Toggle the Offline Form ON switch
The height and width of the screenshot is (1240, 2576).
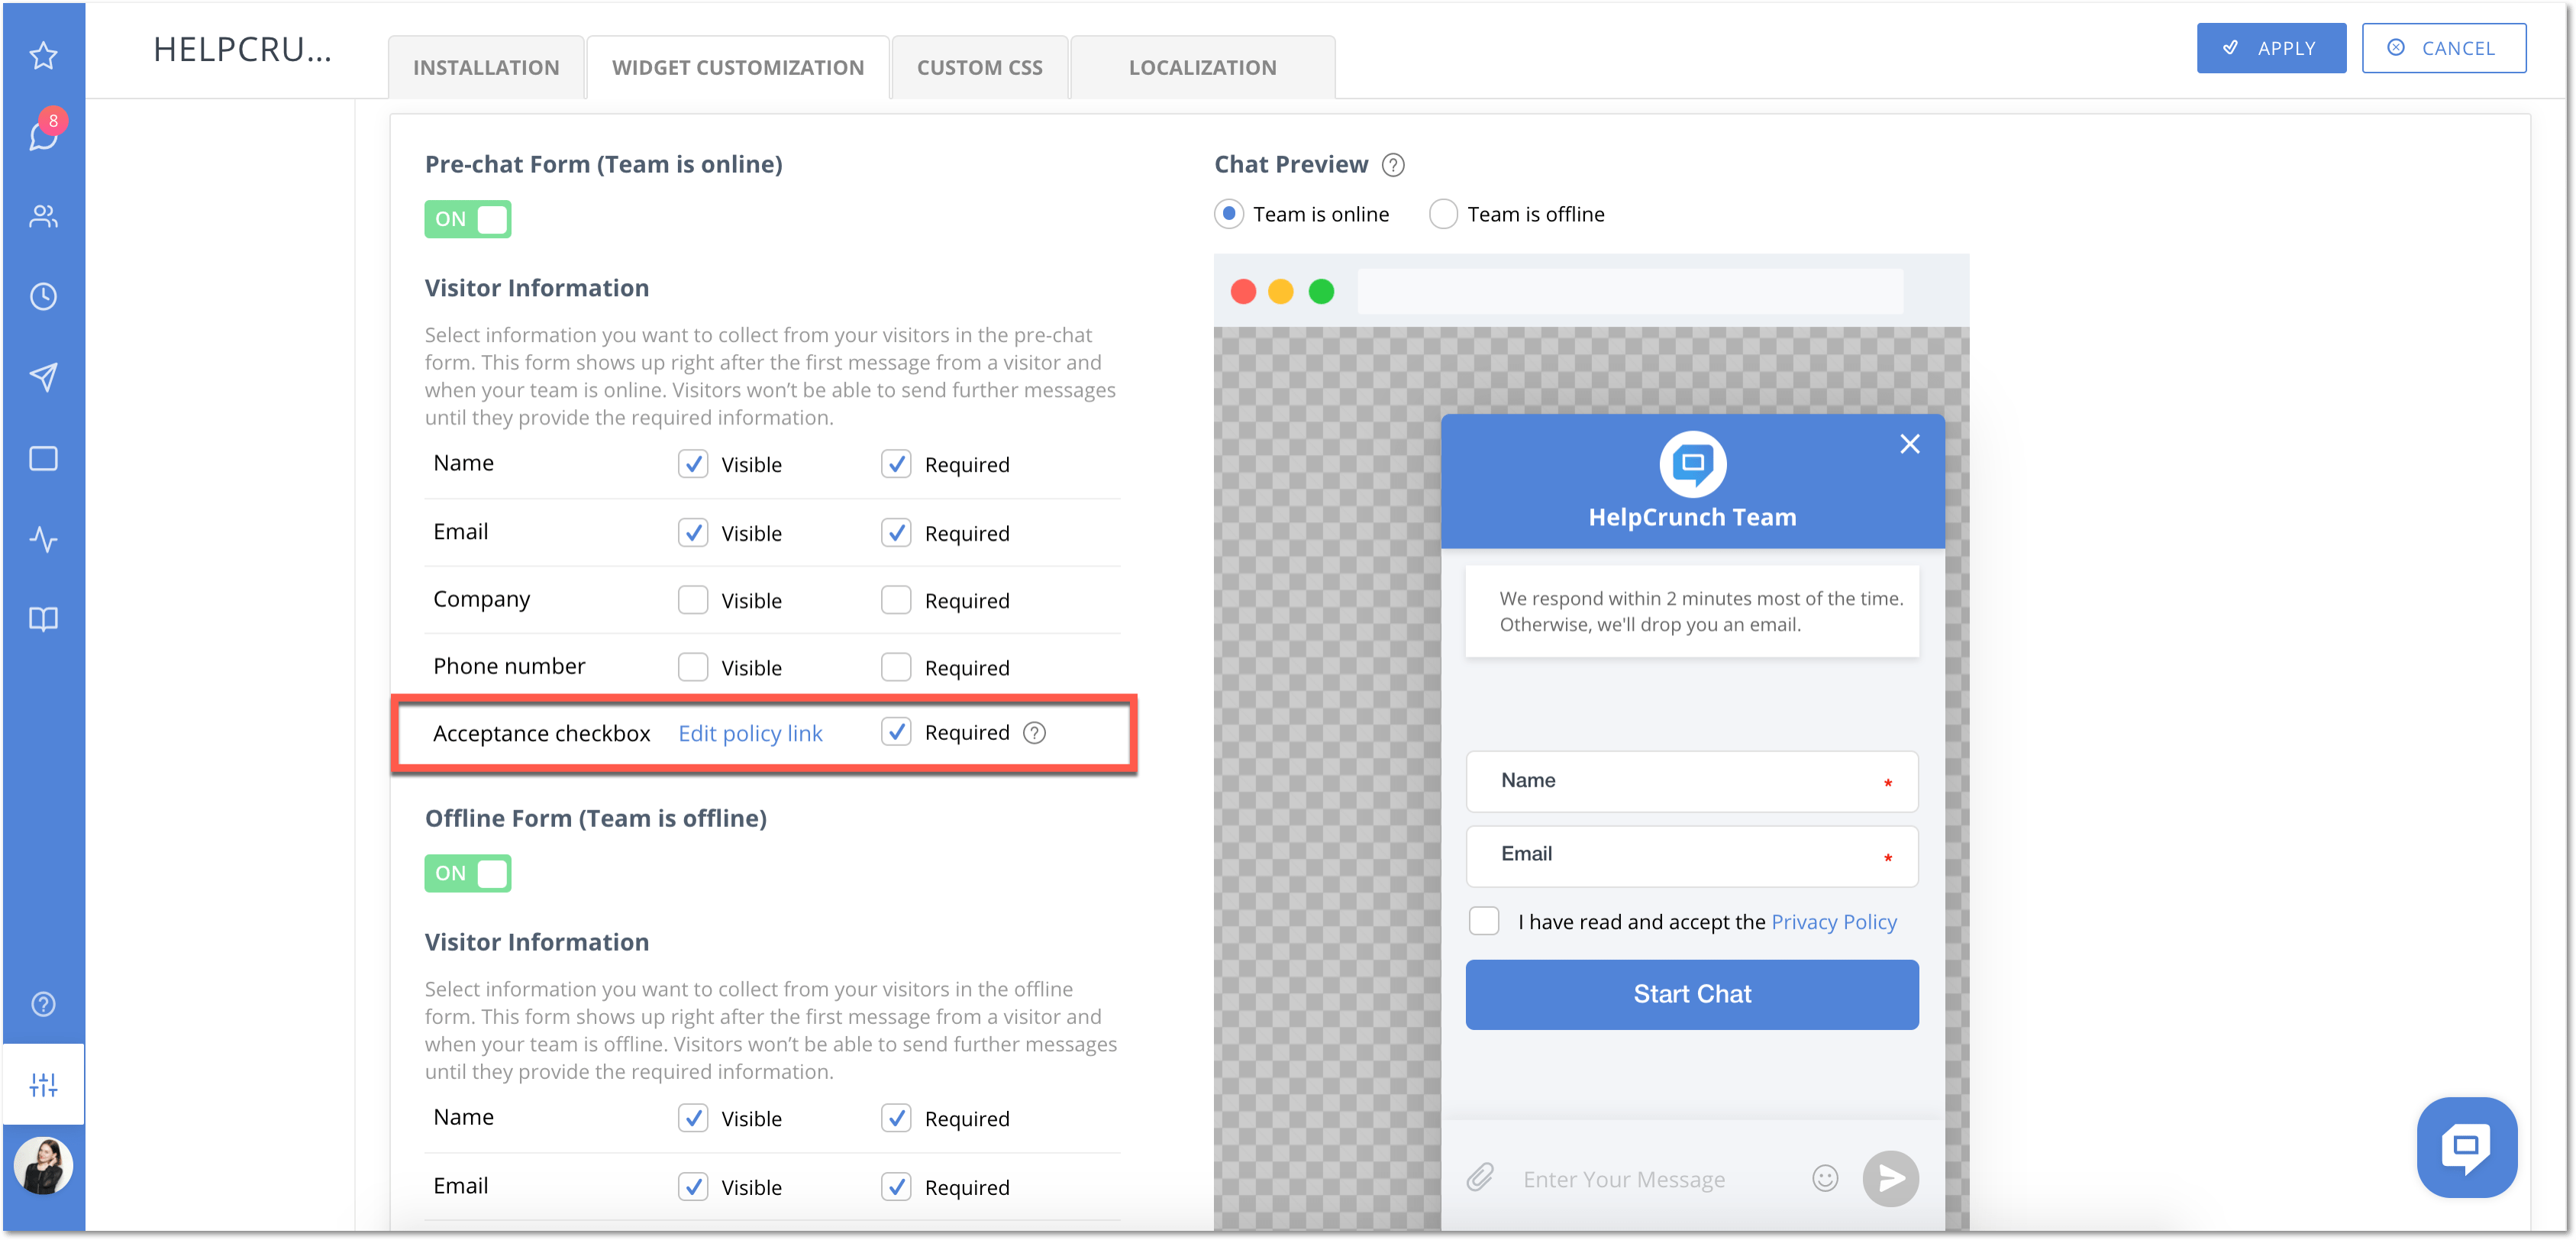467,873
